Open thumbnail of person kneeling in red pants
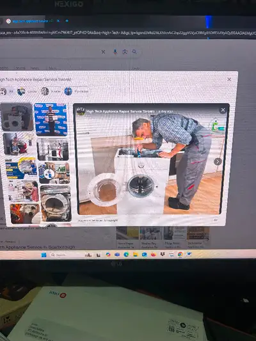Image resolution: width=256 pixels, height=341 pixels. click(19, 144)
